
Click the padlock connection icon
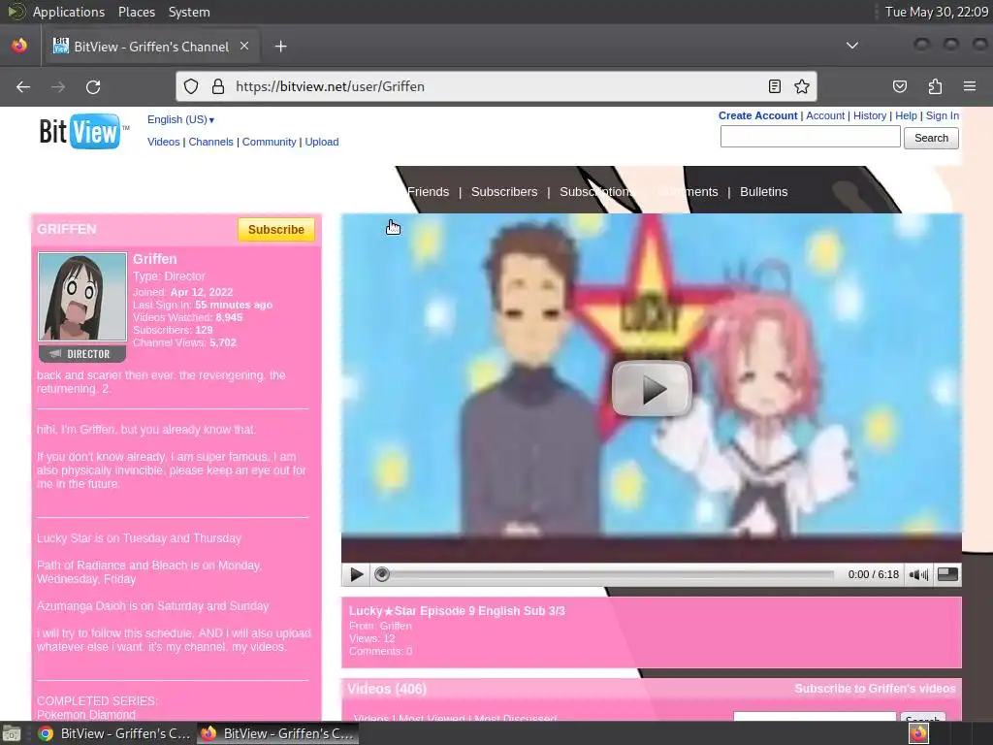pyautogui.click(x=218, y=86)
